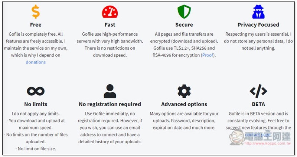Click the kocpc watermark logo

260,138
